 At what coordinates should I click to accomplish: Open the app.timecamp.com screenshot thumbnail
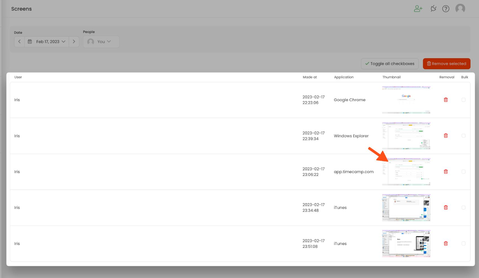tap(406, 172)
